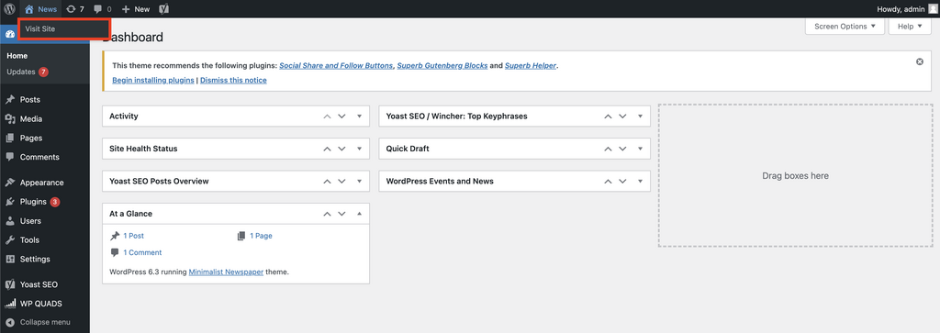Open Social Share and Follow Buttons link
The width and height of the screenshot is (940, 333).
click(336, 66)
